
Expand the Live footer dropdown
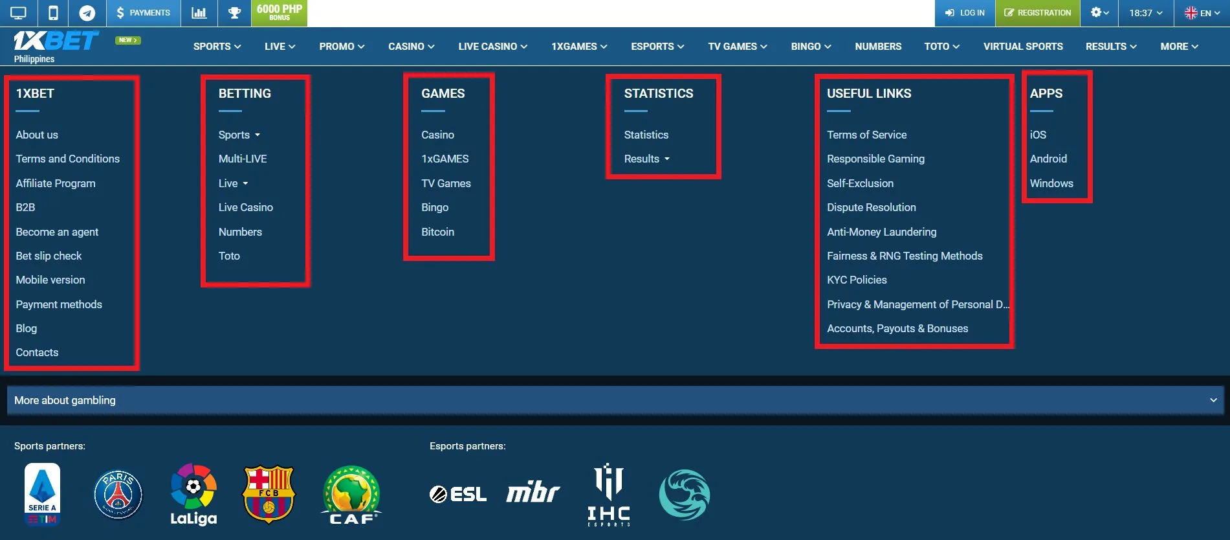[x=234, y=183]
